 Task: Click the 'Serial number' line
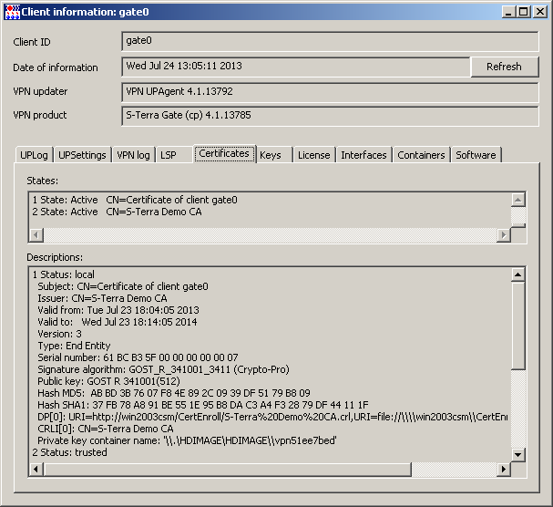(x=138, y=357)
